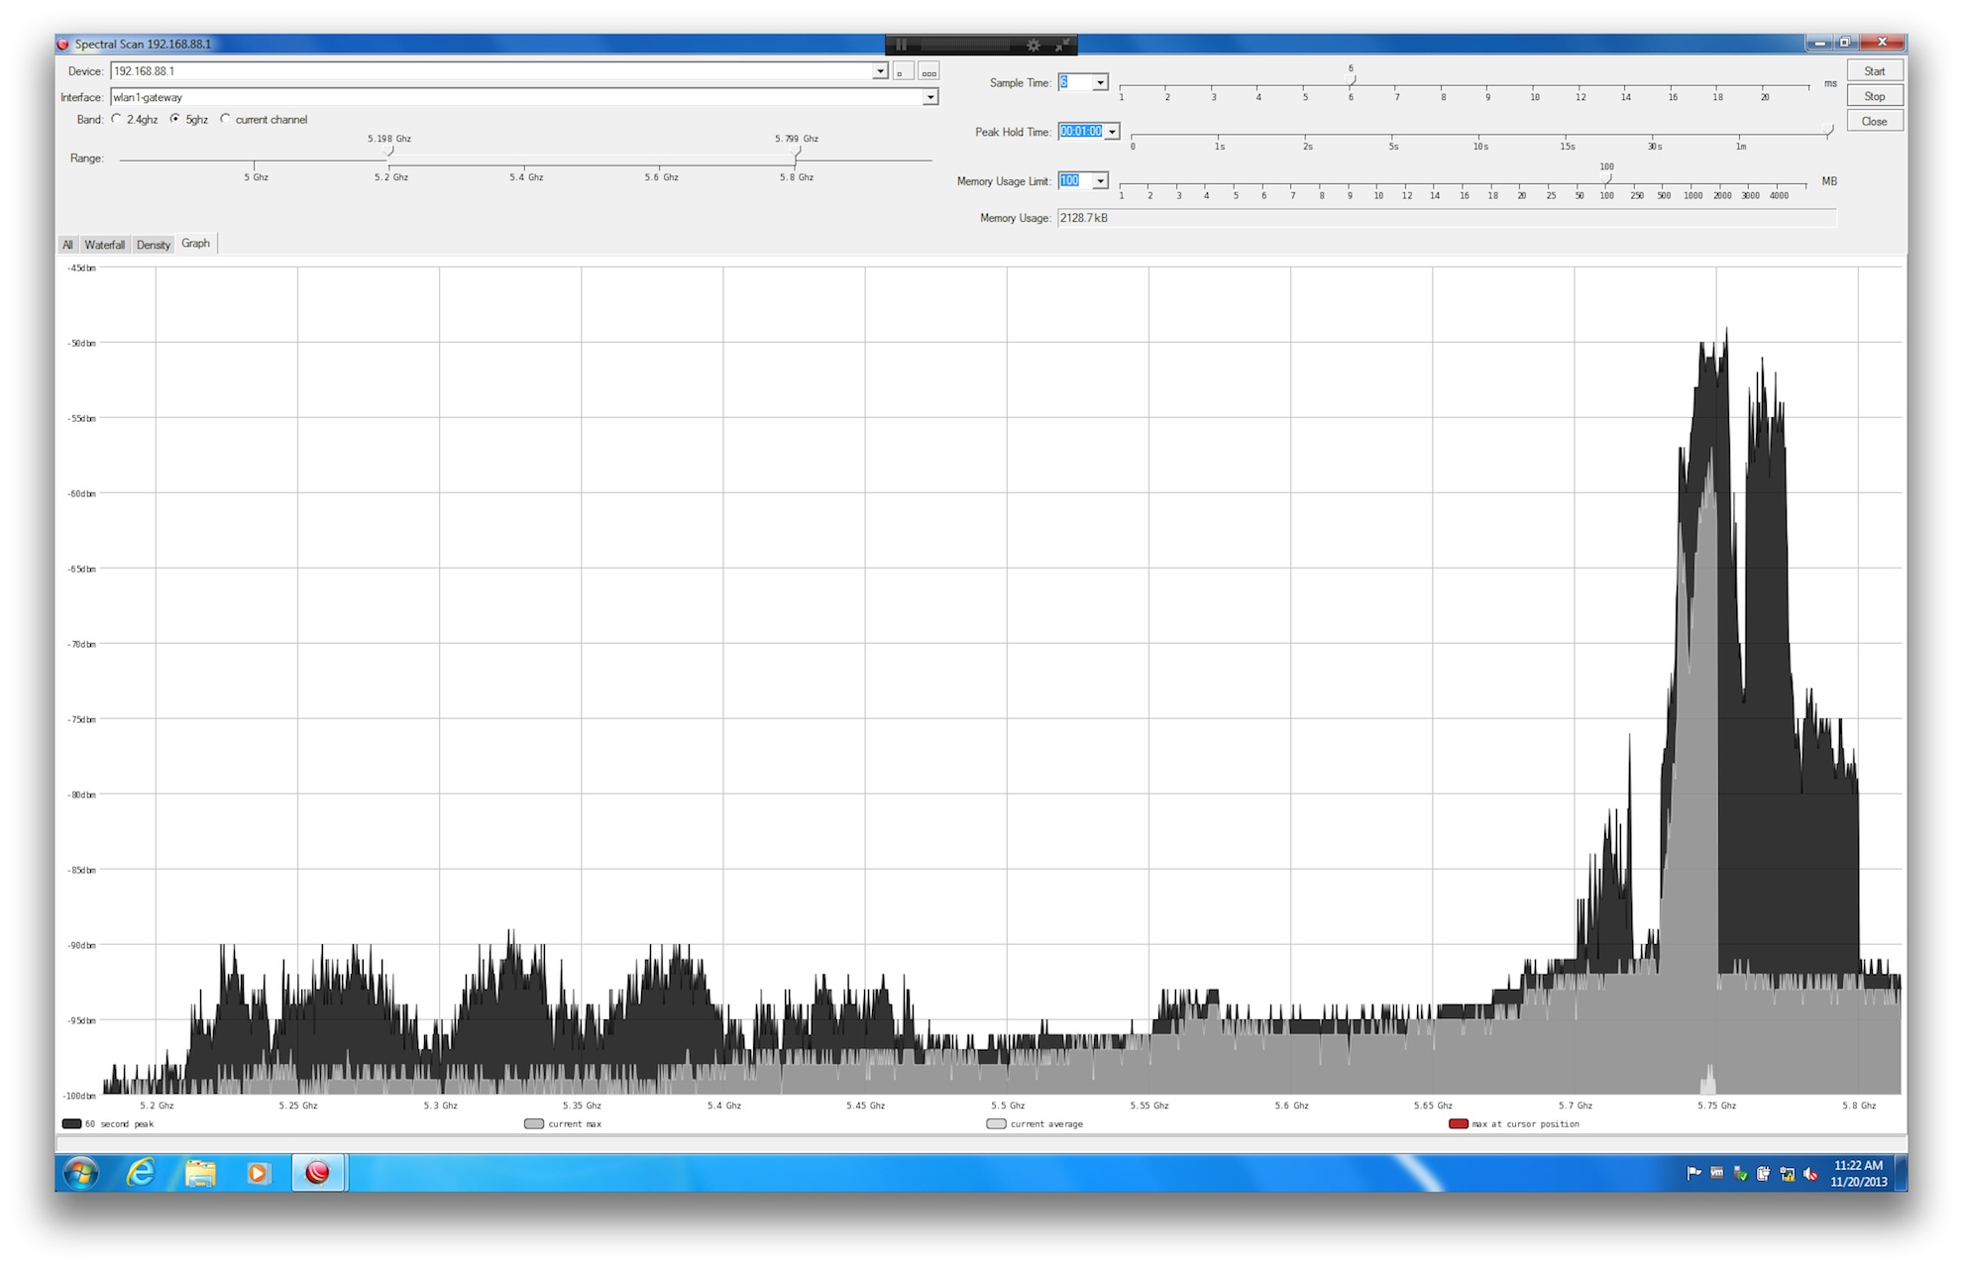Open Windows Media Player from the taskbar

click(259, 1173)
